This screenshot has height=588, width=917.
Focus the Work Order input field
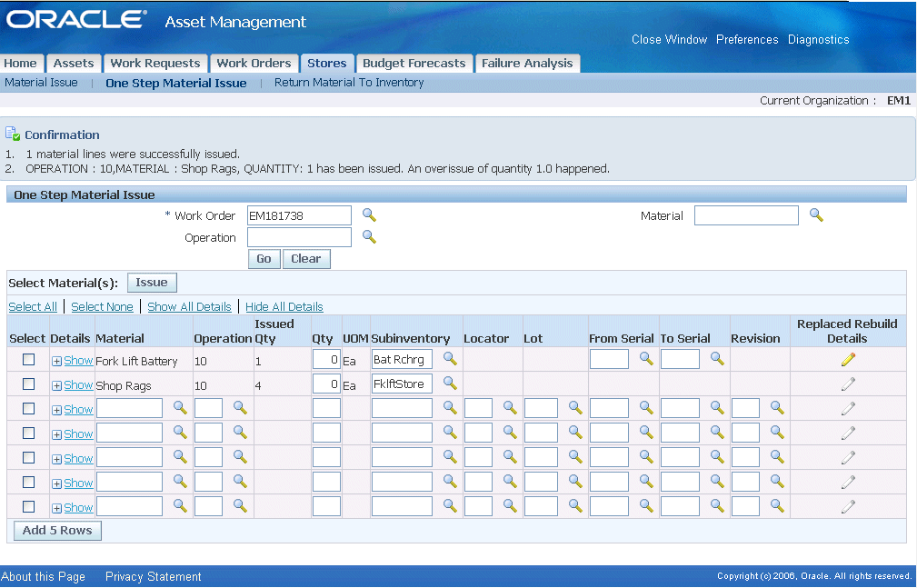299,215
